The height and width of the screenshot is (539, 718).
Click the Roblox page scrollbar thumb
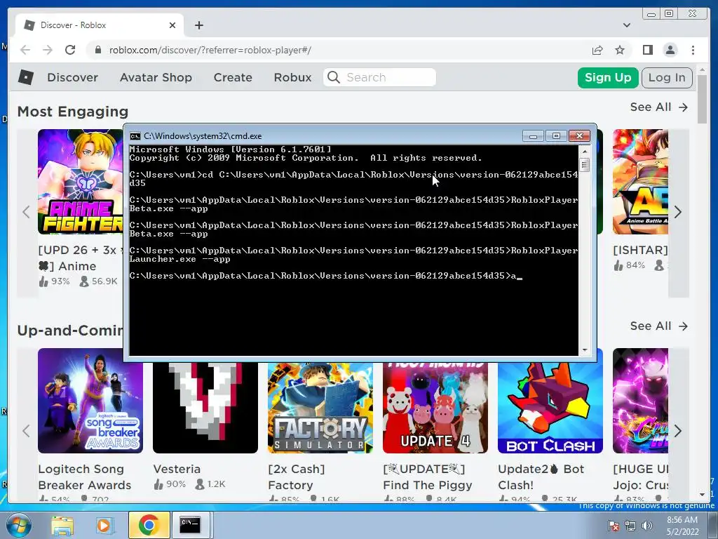click(703, 100)
